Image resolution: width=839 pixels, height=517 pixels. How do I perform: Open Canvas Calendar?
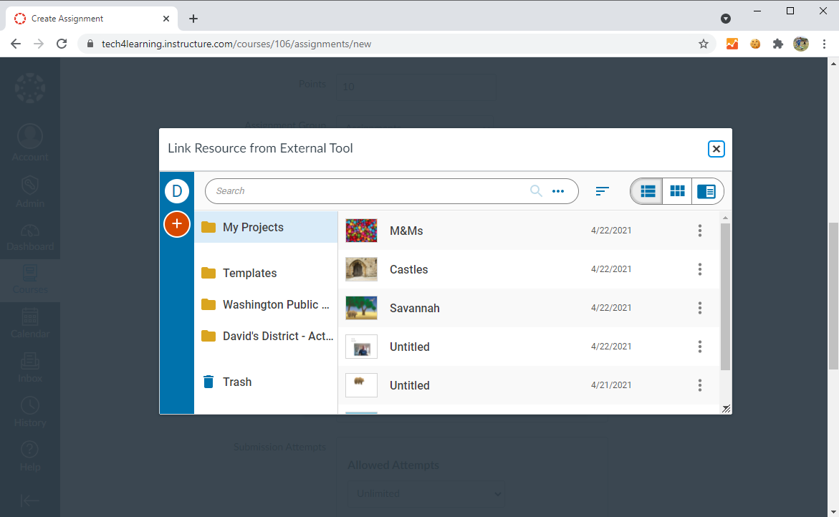30,324
